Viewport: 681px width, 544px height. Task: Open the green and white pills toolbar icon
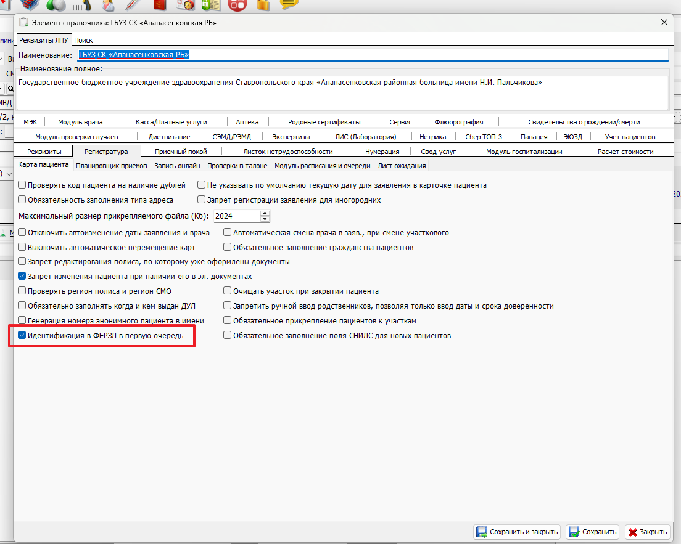[x=56, y=4]
